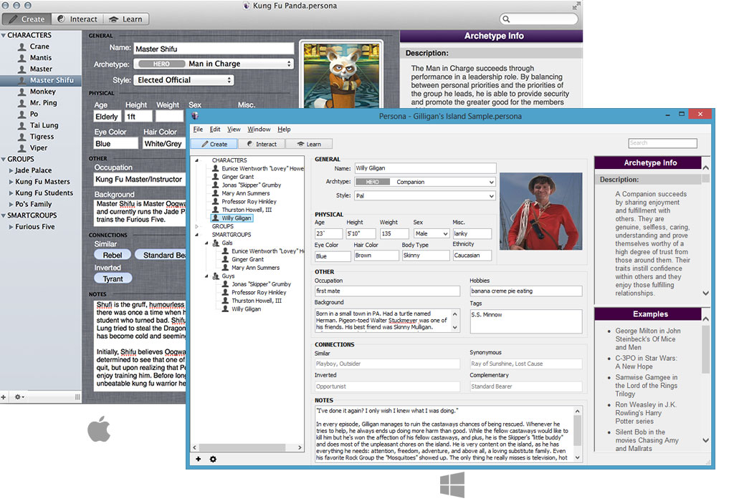Click the Interact button in Persona window
The image size is (734, 501).
tap(262, 144)
